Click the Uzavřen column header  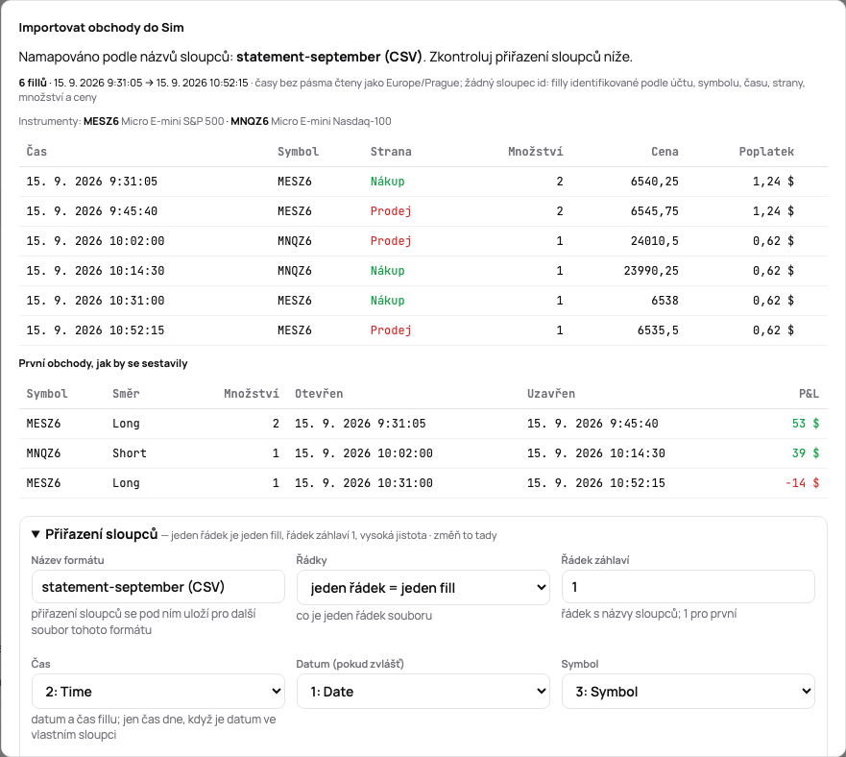pyautogui.click(x=551, y=394)
